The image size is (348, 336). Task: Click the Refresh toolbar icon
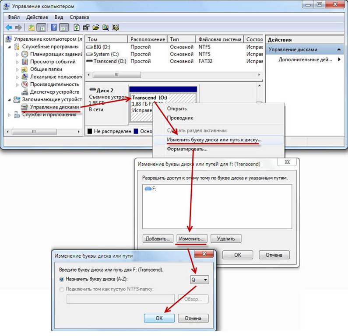[x=77, y=27]
